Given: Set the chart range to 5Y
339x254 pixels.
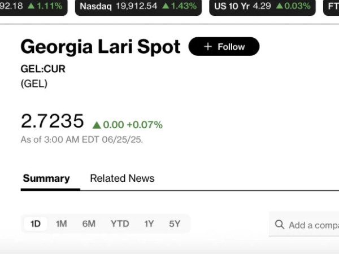Looking at the screenshot, I should click(x=175, y=224).
